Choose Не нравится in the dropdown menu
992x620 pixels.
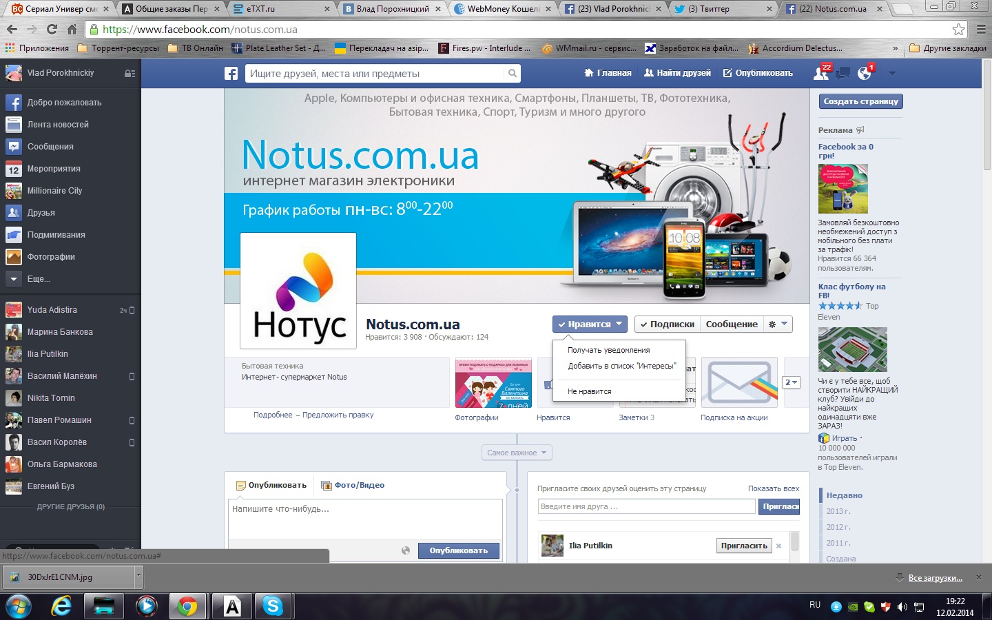590,391
